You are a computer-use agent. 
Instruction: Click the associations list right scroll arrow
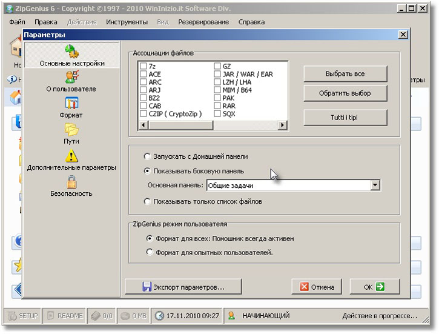coord(282,125)
